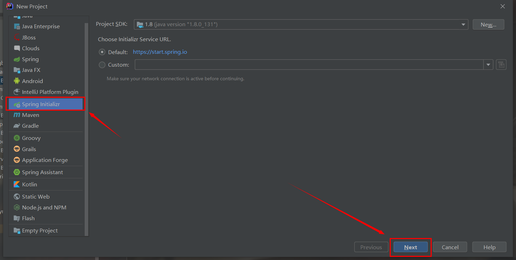Click the IntelliJ IDEA logo in title bar
The width and height of the screenshot is (516, 260).
[10, 6]
